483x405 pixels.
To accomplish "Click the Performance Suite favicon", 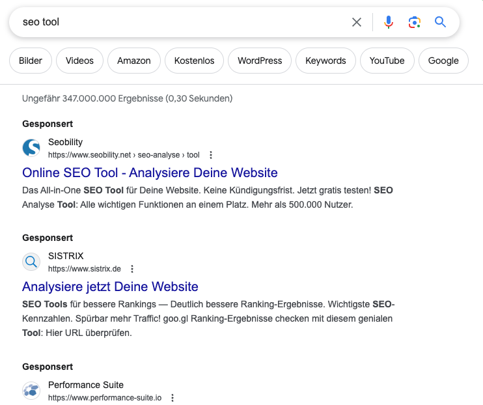I will point(31,391).
